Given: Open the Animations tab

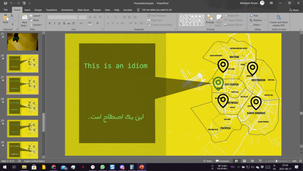Looking at the screenshot, I should [67, 10].
